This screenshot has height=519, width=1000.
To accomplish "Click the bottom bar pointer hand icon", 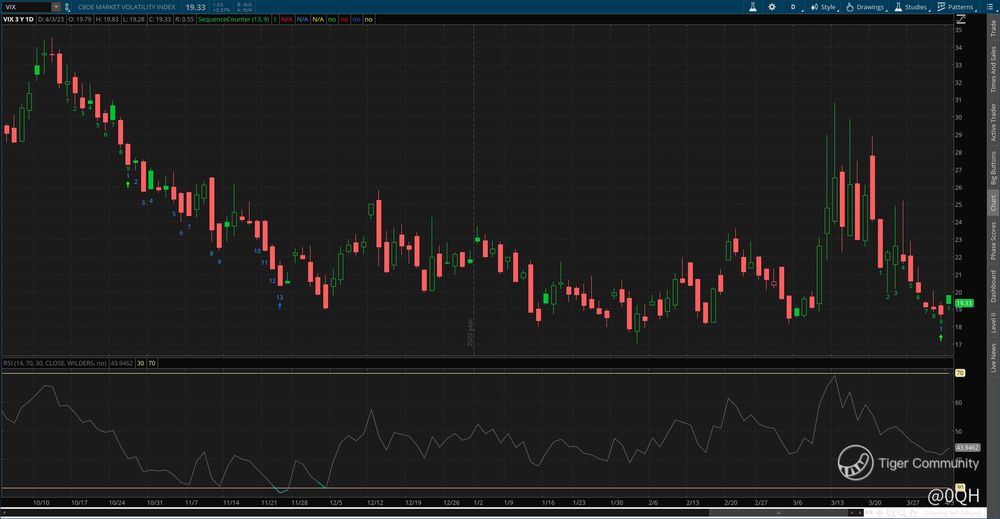I will (x=913, y=513).
